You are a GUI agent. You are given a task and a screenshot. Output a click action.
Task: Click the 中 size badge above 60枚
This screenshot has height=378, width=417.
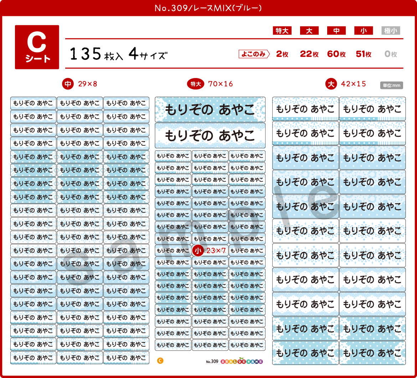(x=336, y=31)
